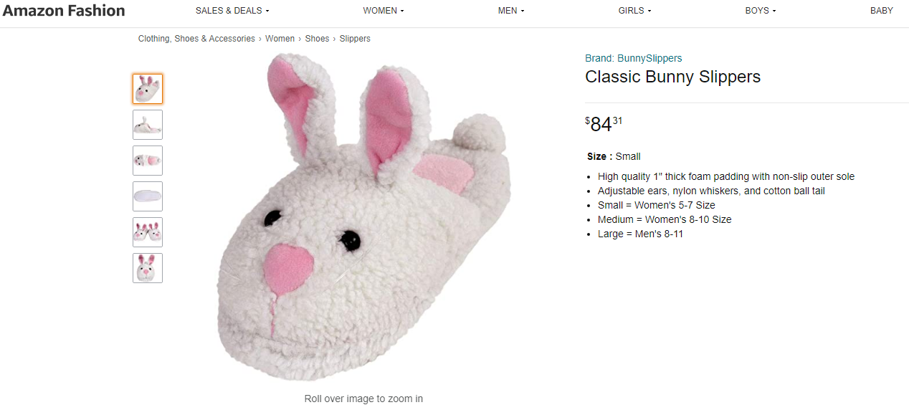This screenshot has width=909, height=410.
Task: Click the Classic Bunny Slippers title
Action: click(x=672, y=77)
